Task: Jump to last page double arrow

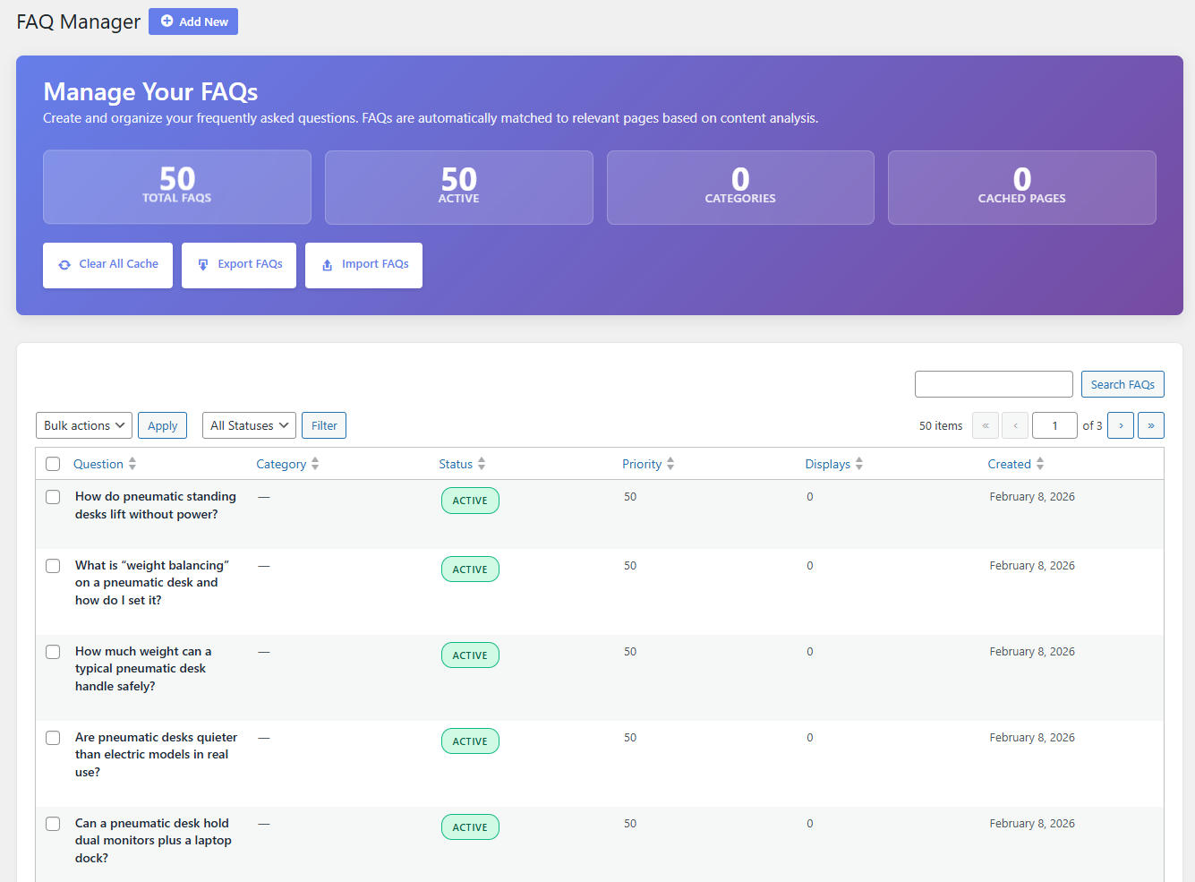Action: click(x=1150, y=425)
